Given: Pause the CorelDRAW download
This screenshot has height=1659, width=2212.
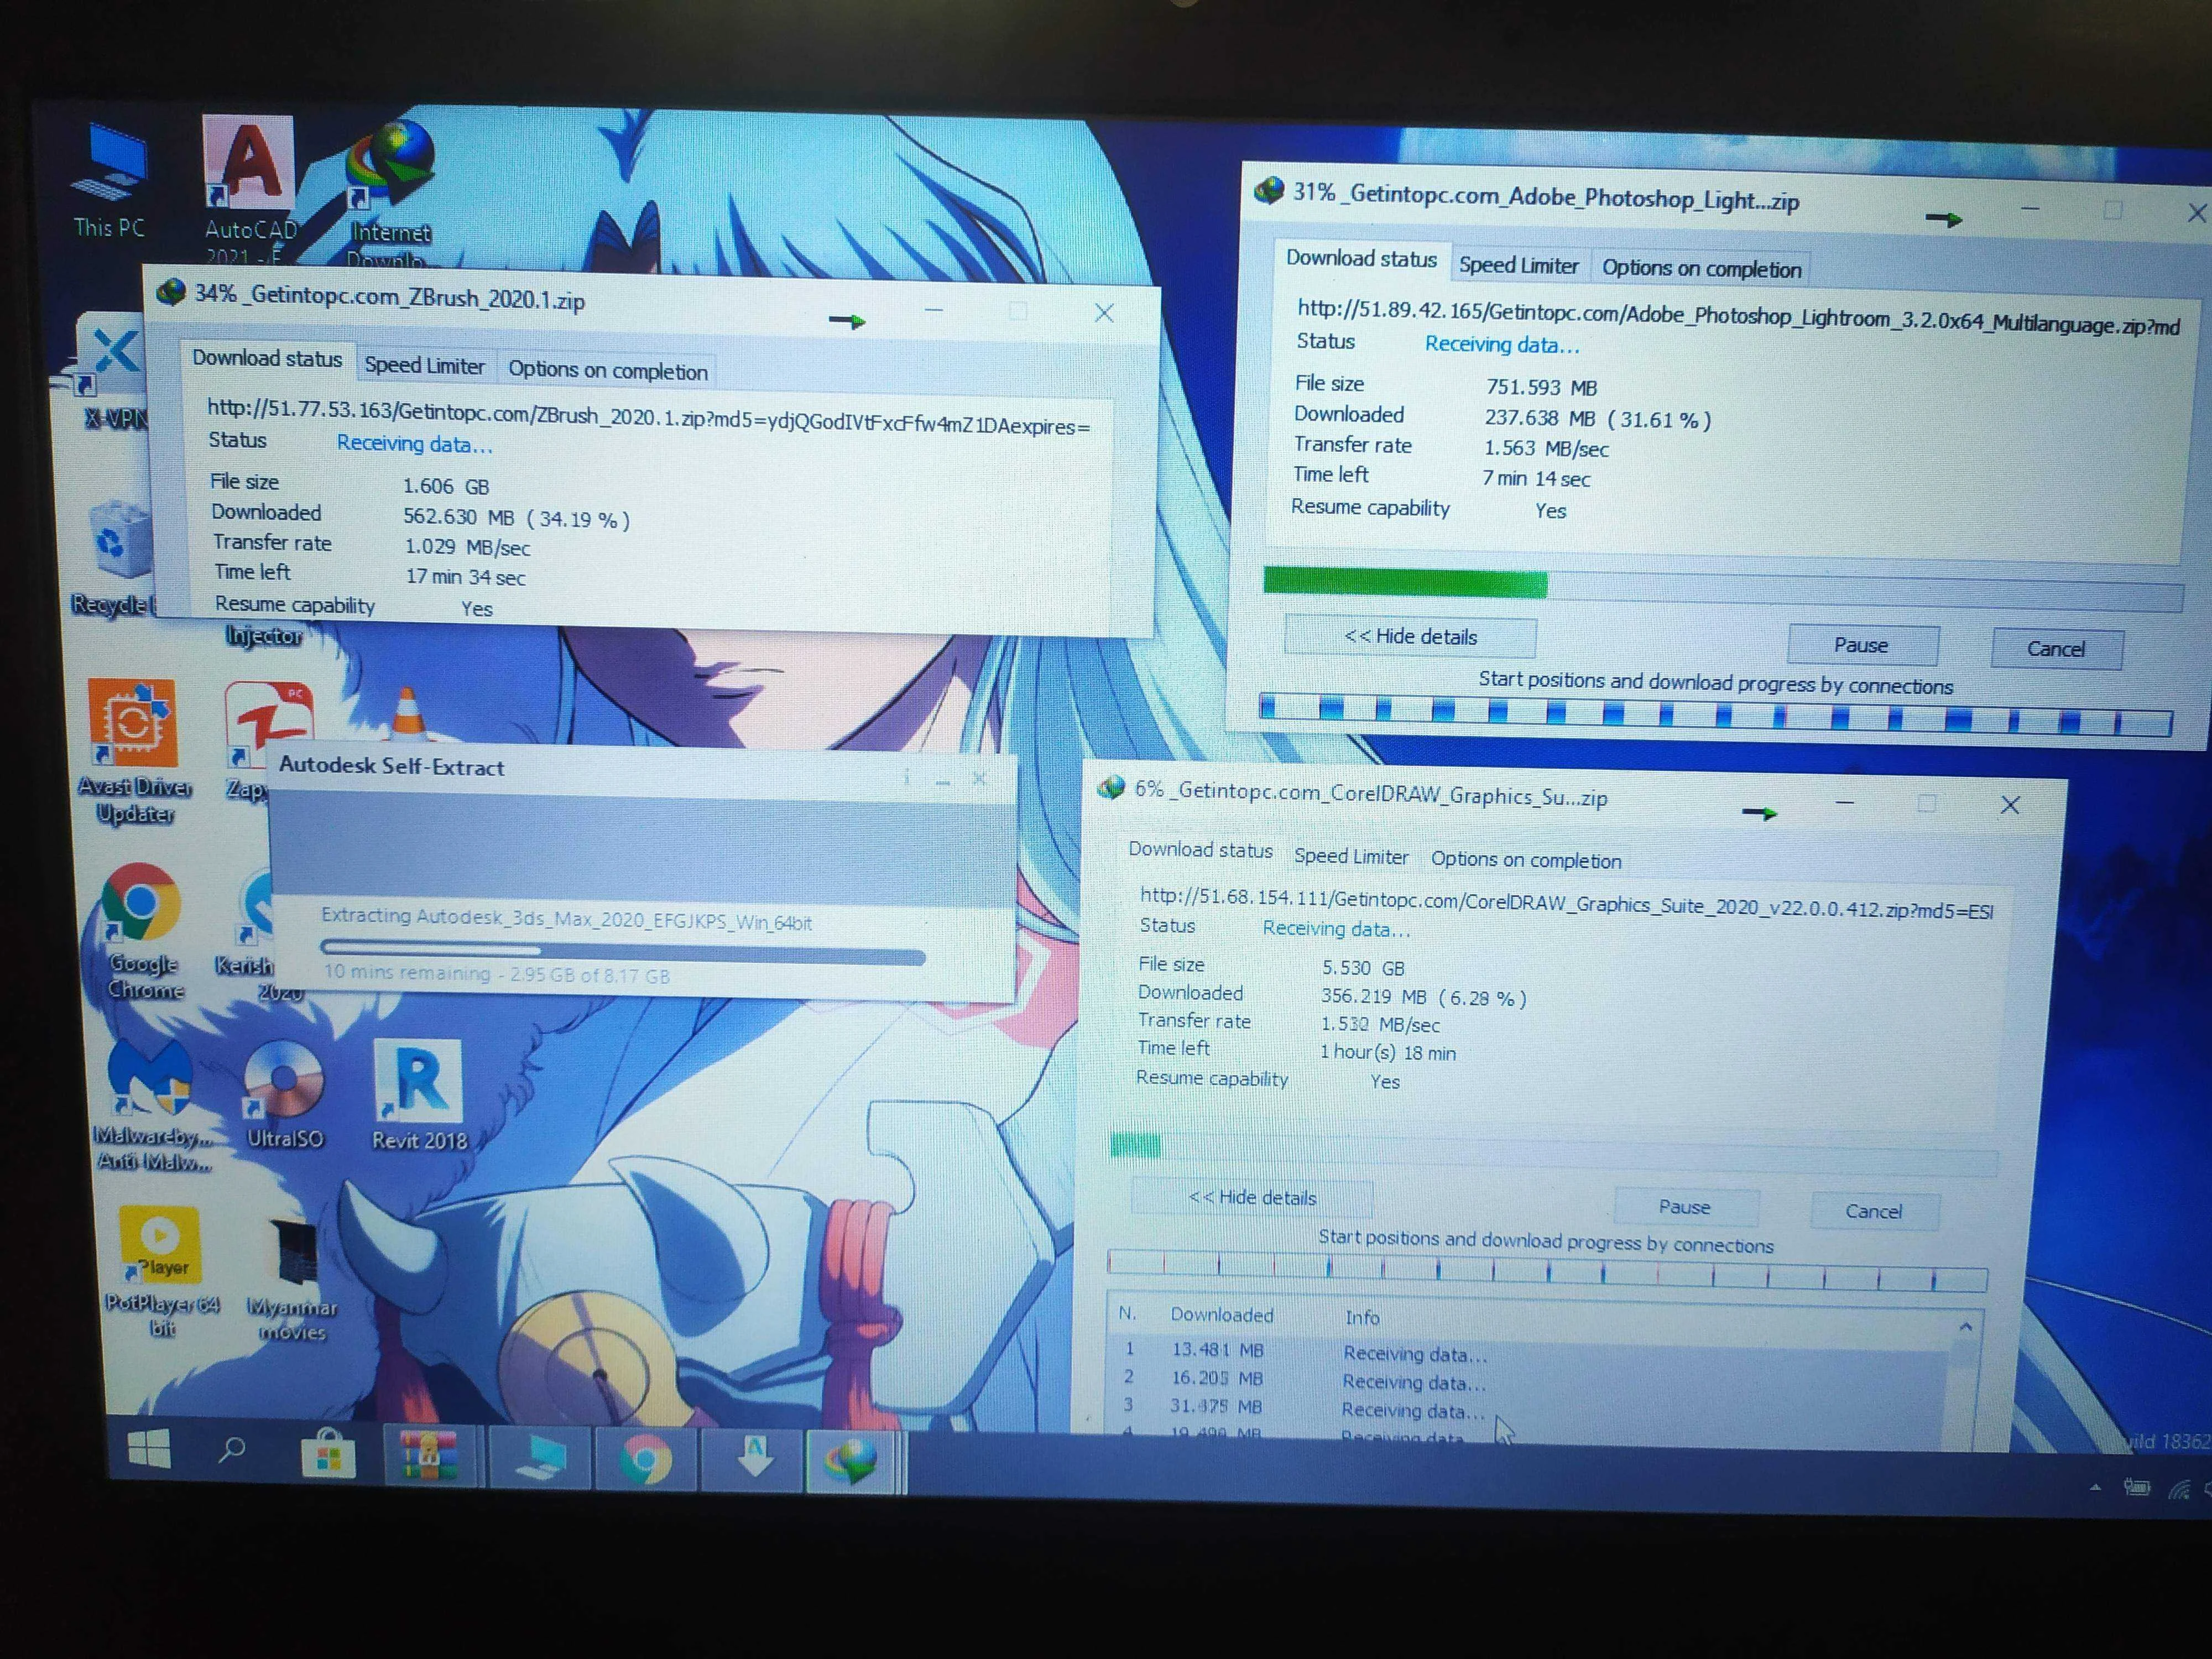Looking at the screenshot, I should point(1685,1207).
